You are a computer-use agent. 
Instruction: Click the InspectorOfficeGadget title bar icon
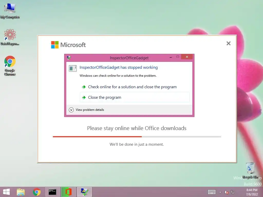(69, 58)
